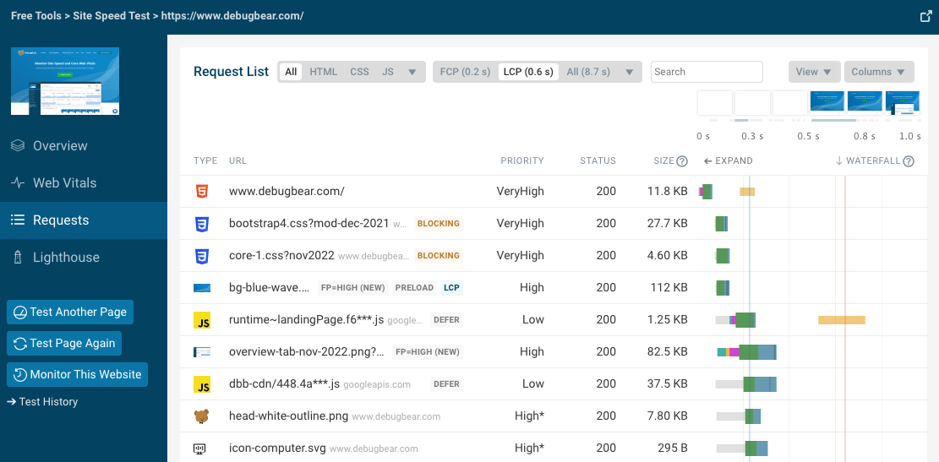Viewport: 939px width, 462px height.
Task: Click the help icon next to WATERFALL header
Action: point(909,161)
